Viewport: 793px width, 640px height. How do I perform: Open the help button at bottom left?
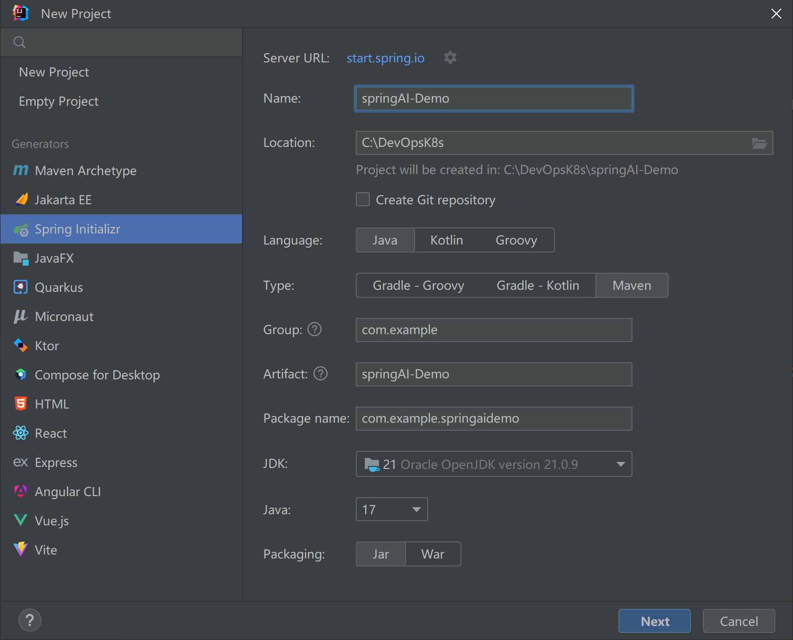pyautogui.click(x=30, y=620)
